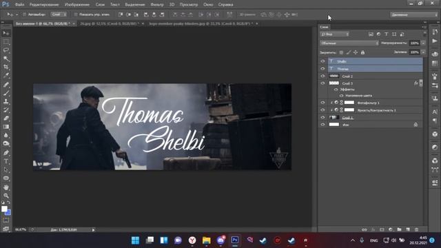
Task: Select the Ellipse shape tool
Action: pos(6,178)
